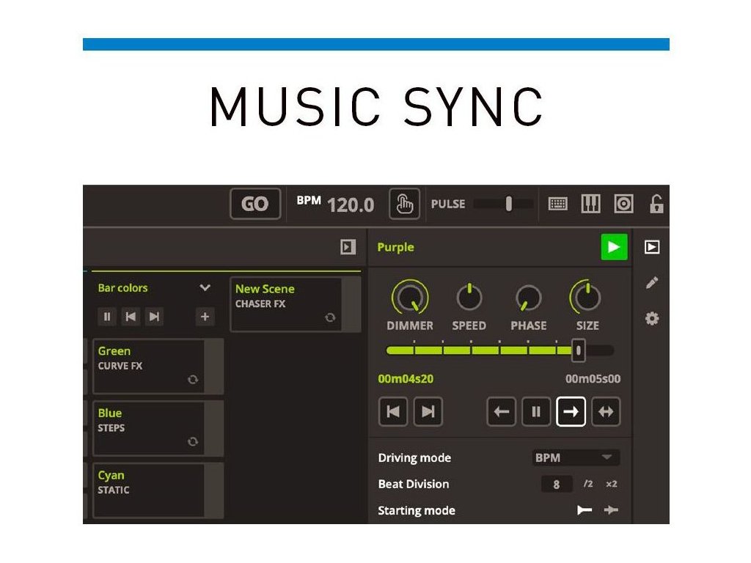
Task: Open the MIDI piano keys icon
Action: pyautogui.click(x=590, y=205)
